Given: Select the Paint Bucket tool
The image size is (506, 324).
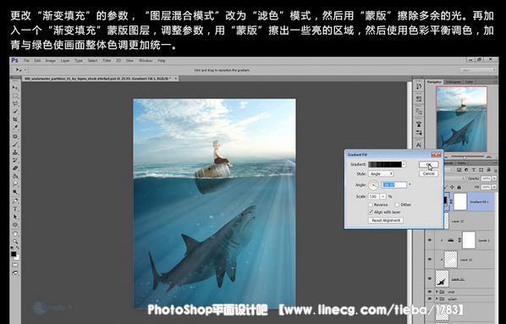Looking at the screenshot, I should click(x=15, y=176).
